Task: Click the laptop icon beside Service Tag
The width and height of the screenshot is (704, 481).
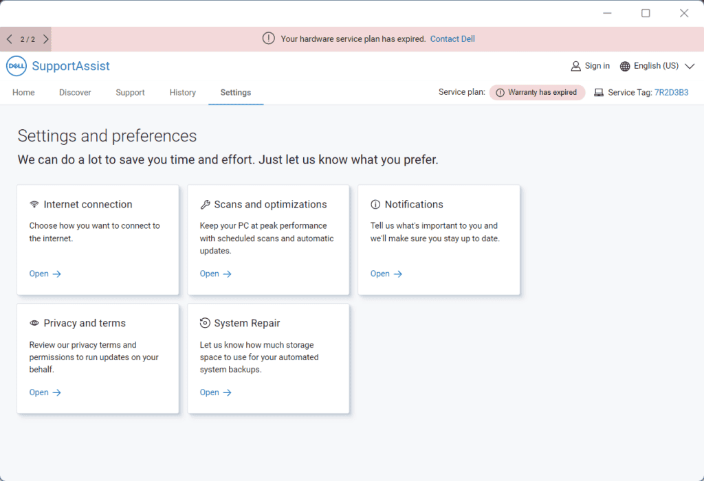Action: [599, 92]
